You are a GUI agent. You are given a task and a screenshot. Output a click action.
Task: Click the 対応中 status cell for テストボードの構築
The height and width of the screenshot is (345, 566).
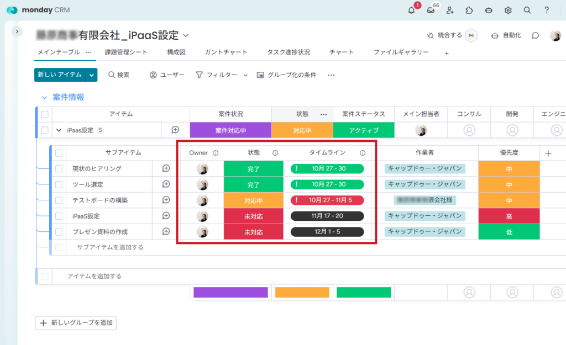click(253, 200)
